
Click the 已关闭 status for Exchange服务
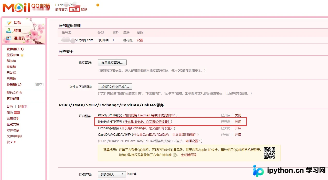coord(226,128)
